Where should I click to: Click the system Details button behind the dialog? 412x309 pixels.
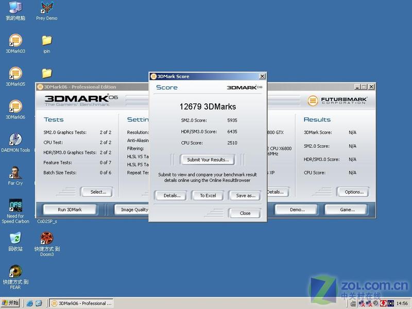(278, 192)
